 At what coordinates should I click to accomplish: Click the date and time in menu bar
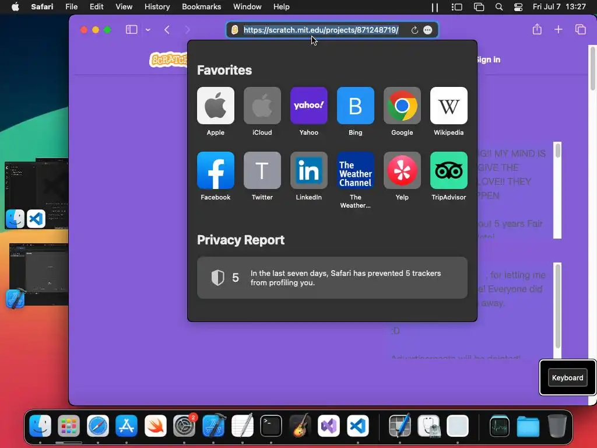(559, 7)
